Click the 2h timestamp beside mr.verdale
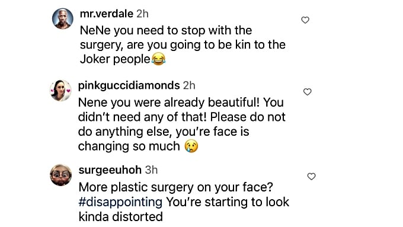The width and height of the screenshot is (403, 227). 142,14
